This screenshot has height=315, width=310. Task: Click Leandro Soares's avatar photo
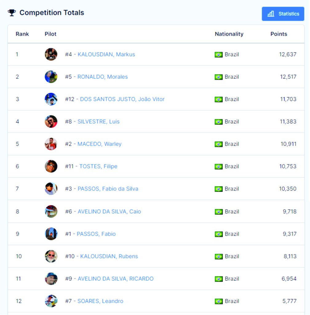click(x=51, y=301)
